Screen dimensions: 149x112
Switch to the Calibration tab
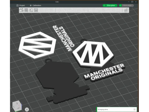pyautogui.click(x=35, y=5)
